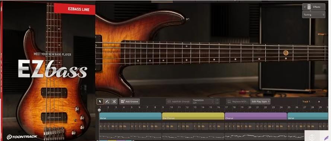Select the Verse block starting at bar 1
The image size is (331, 141).
pos(130,116)
